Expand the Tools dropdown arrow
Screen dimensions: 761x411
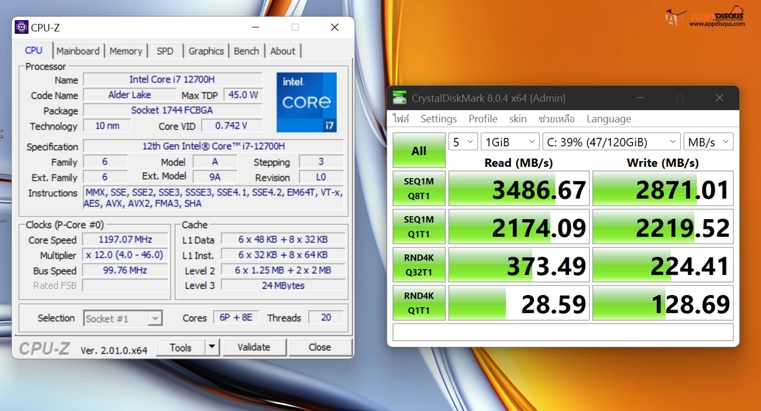click(212, 347)
